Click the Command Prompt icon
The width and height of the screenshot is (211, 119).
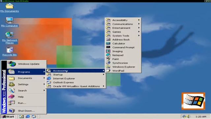point(108,47)
